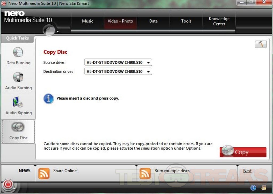The image size is (273, 194).
Task: Click the RSS icon beside Burn multiple discs
Action: pos(145,173)
